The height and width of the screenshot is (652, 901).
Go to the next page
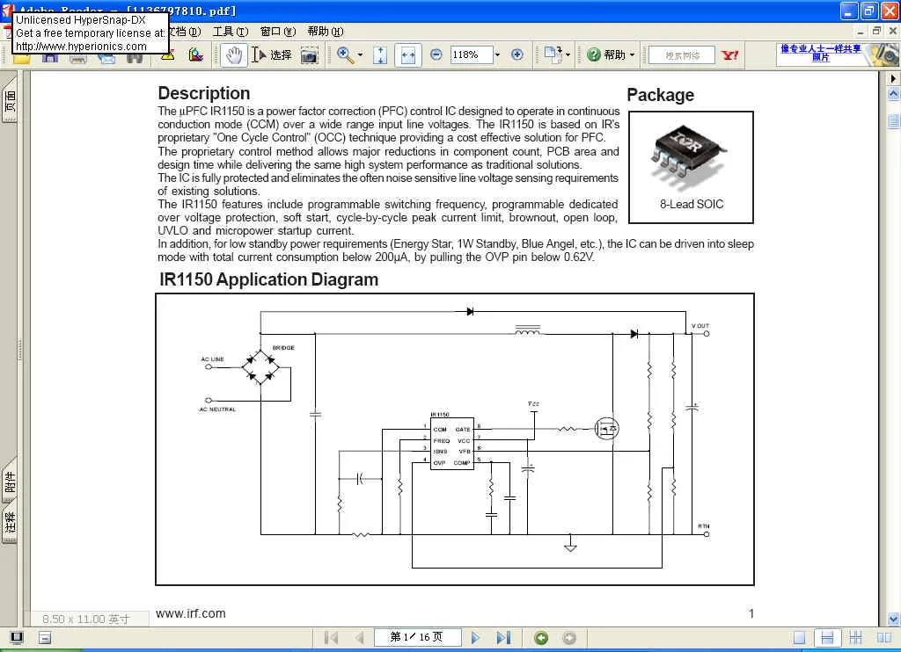(475, 638)
